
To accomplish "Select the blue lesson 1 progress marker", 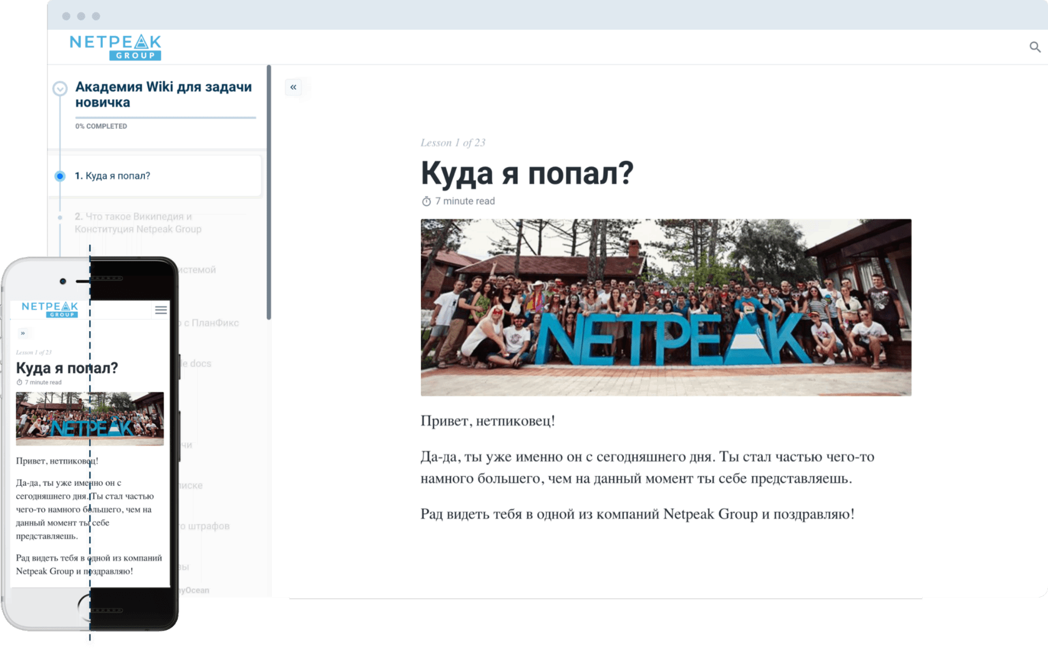I will point(60,176).
